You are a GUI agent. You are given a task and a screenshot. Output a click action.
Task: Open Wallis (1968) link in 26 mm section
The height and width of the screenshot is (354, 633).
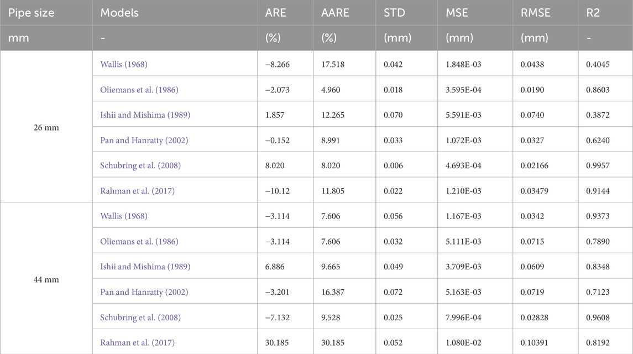[x=123, y=64]
